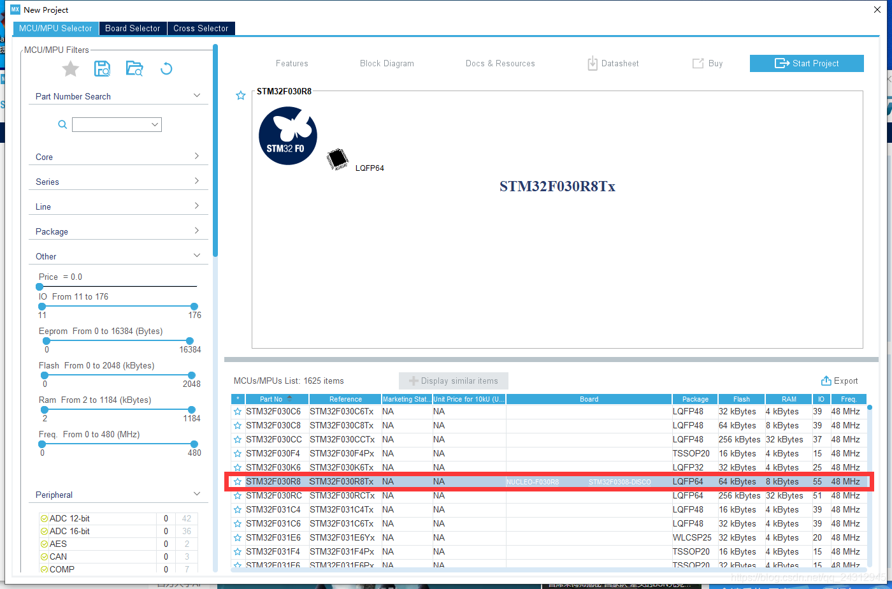This screenshot has height=589, width=892.
Task: Click the star icon on the STM32F030K6 row
Action: pyautogui.click(x=238, y=468)
